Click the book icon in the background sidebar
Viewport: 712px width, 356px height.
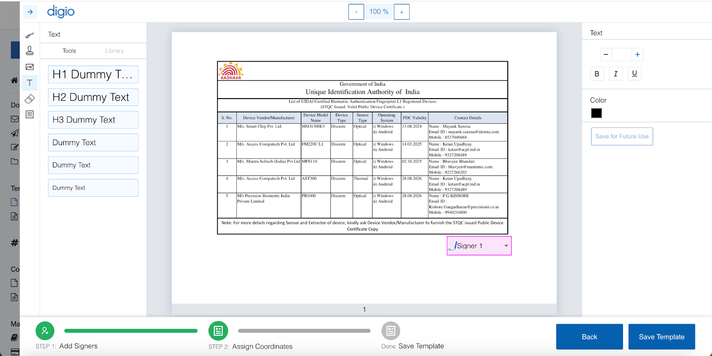[x=15, y=337]
